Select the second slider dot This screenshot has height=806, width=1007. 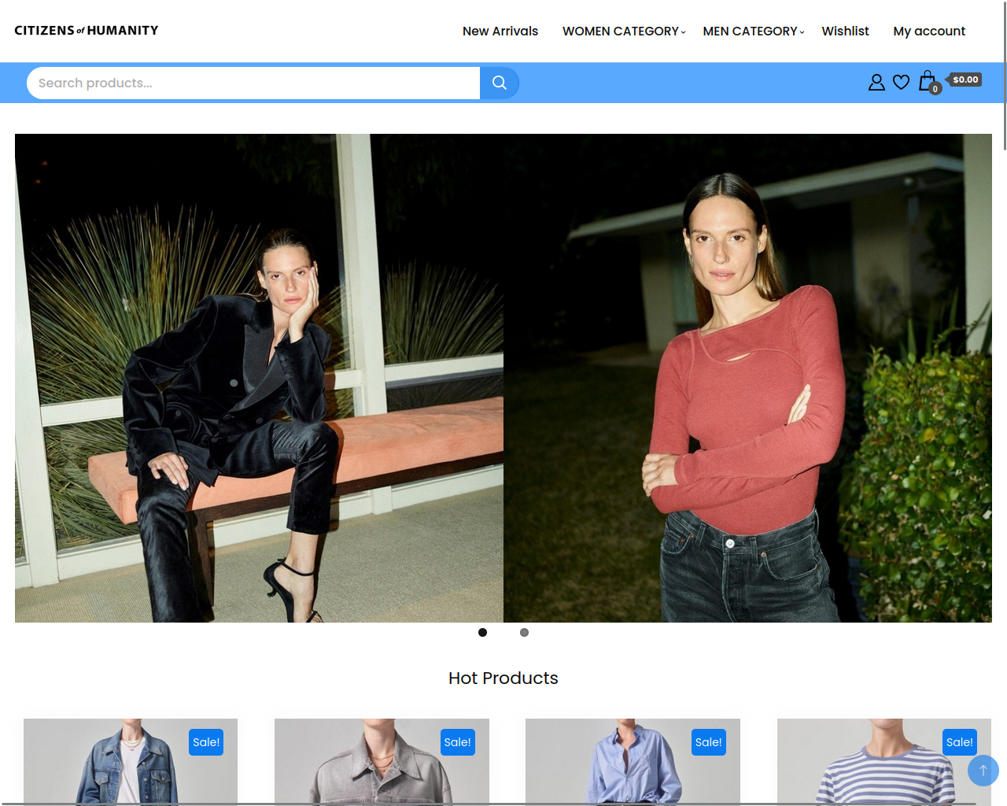coord(524,632)
